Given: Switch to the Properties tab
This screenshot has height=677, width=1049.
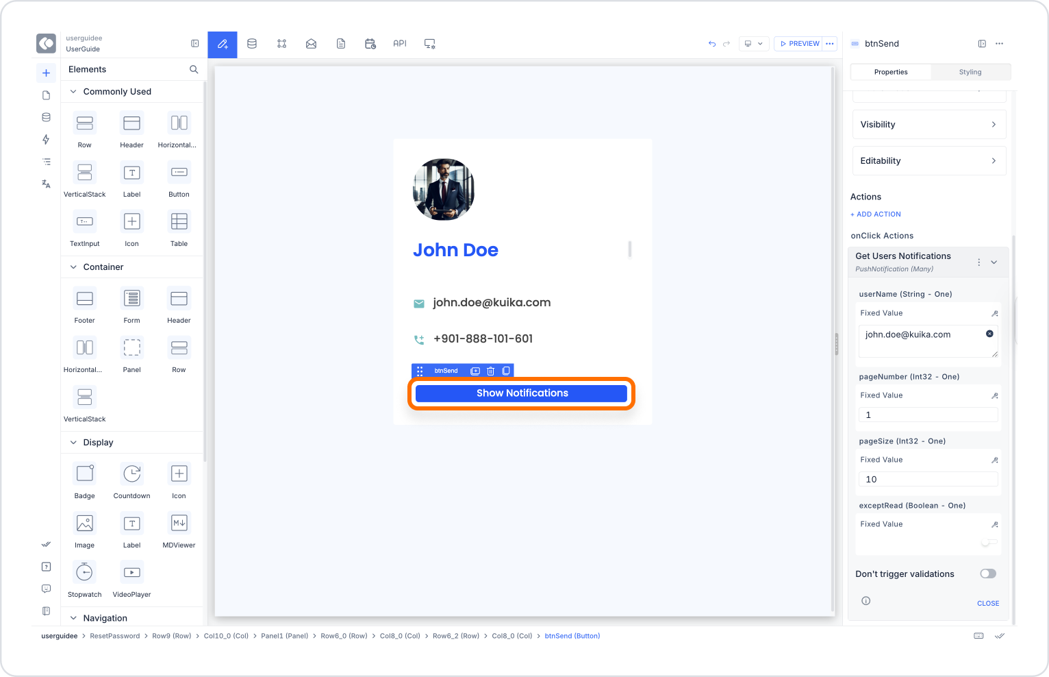Looking at the screenshot, I should pyautogui.click(x=891, y=72).
